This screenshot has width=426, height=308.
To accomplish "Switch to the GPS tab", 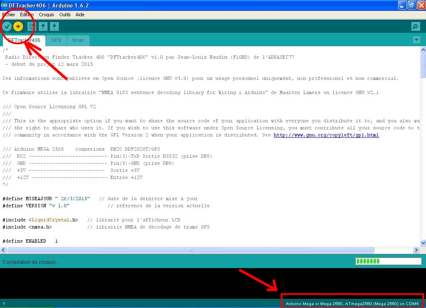I will 56,40.
